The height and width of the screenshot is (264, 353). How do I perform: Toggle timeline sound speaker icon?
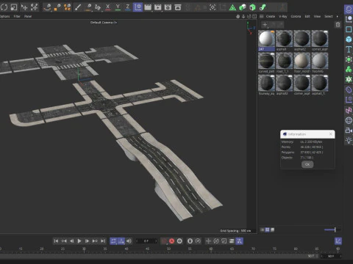coord(129,241)
